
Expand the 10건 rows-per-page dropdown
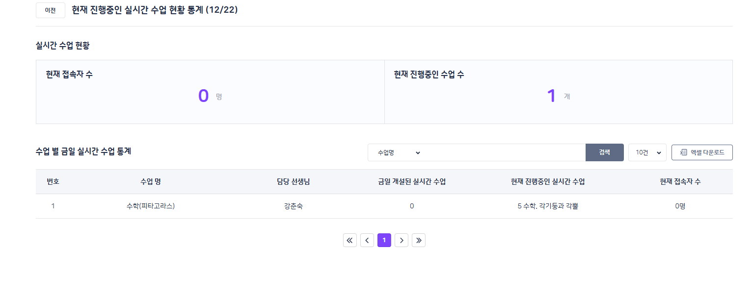[647, 152]
